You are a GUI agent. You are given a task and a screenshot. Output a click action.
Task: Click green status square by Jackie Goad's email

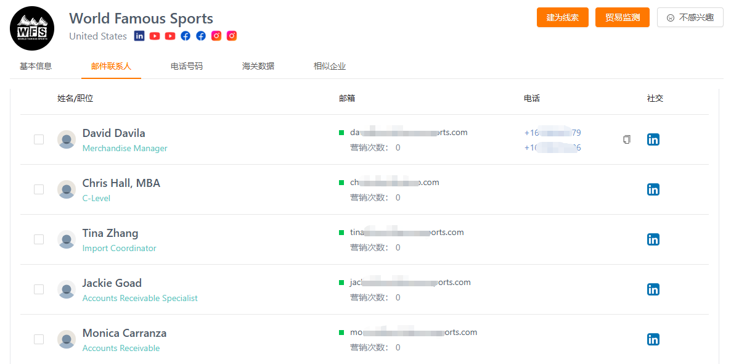point(341,283)
